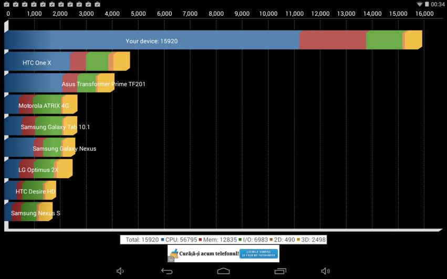
Task: Tap the blue CPU legend swatch
Action: tap(162, 240)
